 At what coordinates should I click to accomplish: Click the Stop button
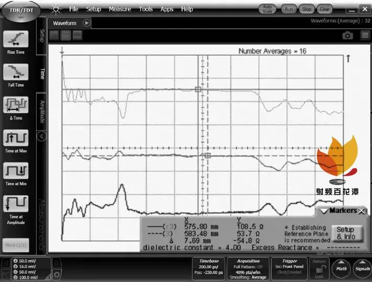(307, 9)
